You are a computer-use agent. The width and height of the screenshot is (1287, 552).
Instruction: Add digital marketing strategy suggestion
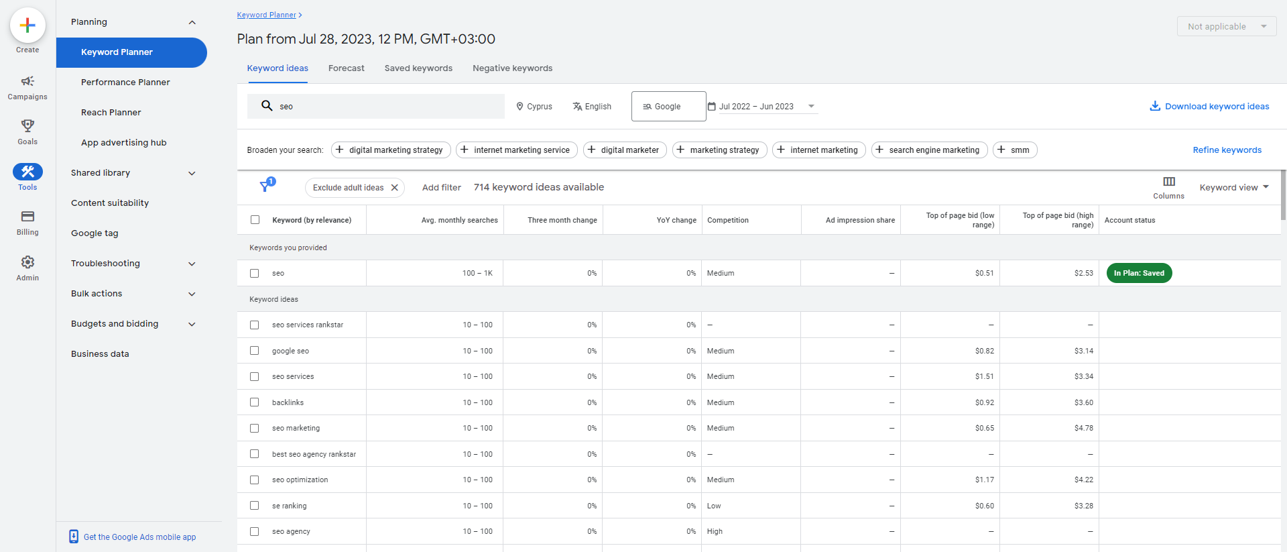click(391, 150)
